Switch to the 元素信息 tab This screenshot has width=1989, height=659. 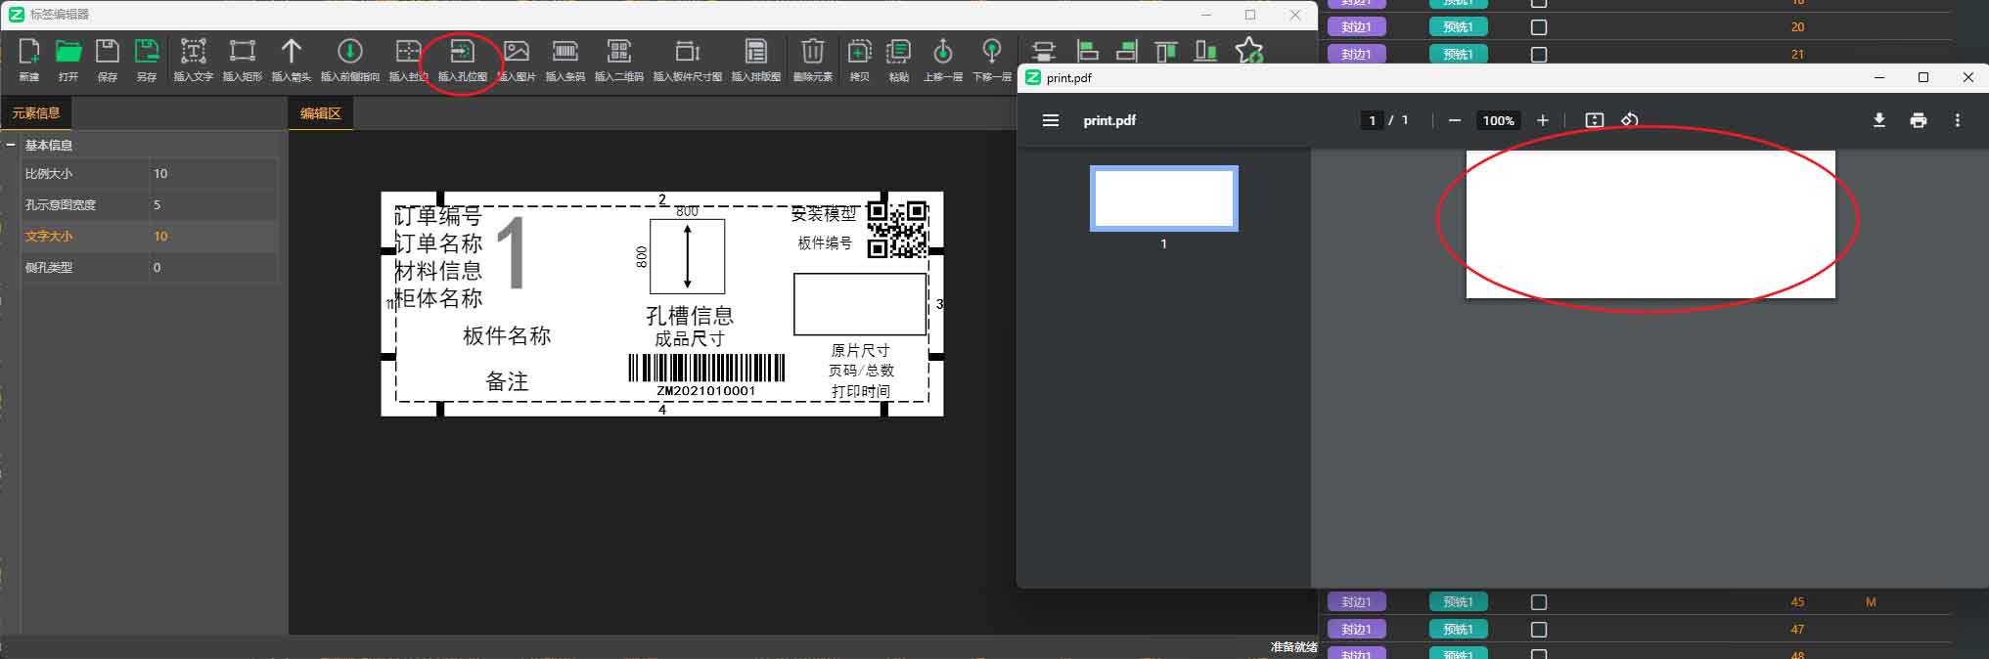coord(36,113)
